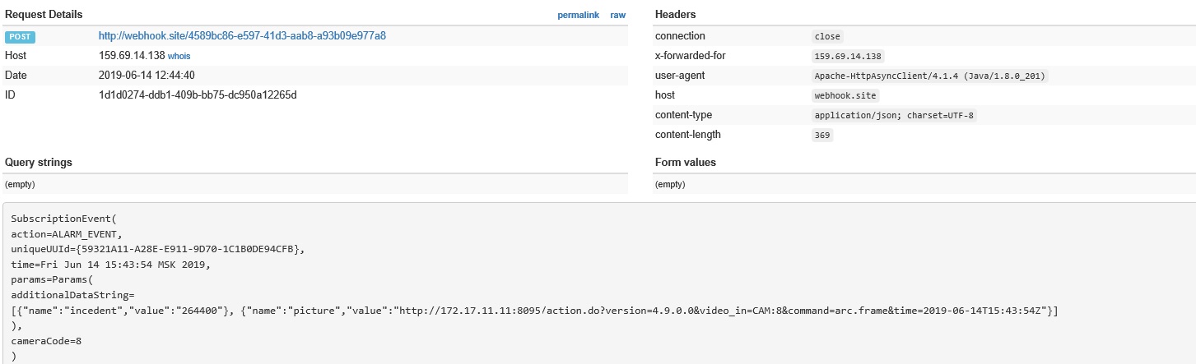Click the request date value 2019-06-14 12:44:40
Screen dimensions: 1196x364
147,76
